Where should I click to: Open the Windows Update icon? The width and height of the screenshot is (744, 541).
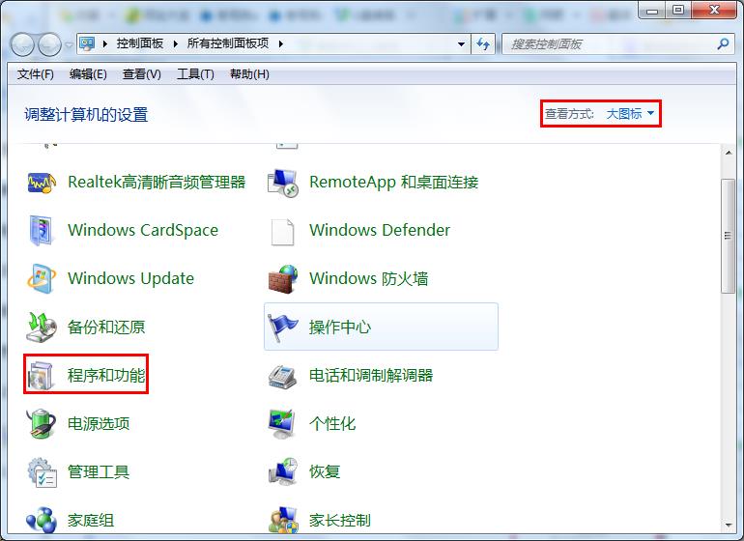pos(43,279)
